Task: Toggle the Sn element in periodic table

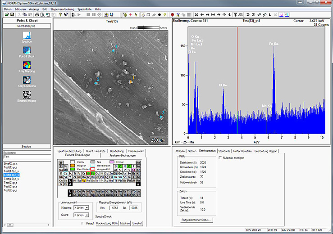Action: tap(120, 177)
